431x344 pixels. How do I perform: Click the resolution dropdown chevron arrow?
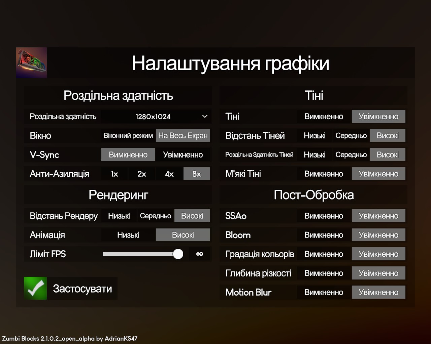pyautogui.click(x=205, y=117)
